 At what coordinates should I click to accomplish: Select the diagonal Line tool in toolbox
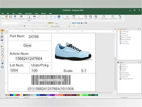click(x=2, y=58)
